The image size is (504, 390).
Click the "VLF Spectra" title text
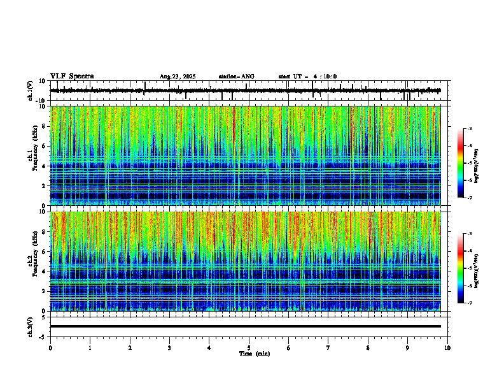[x=72, y=76]
